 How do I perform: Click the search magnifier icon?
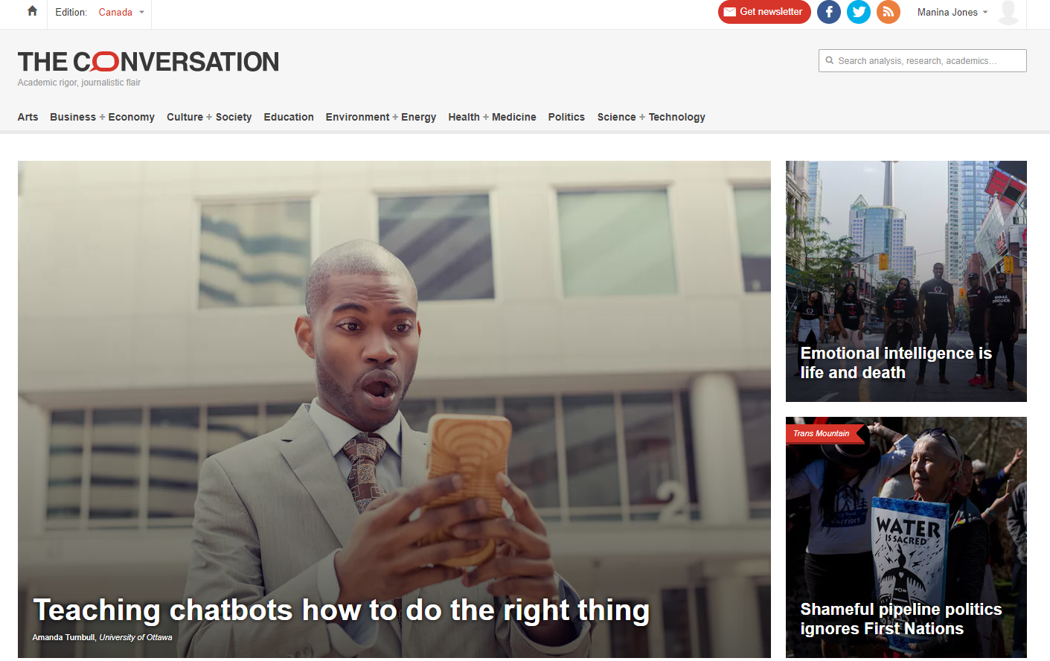point(829,60)
